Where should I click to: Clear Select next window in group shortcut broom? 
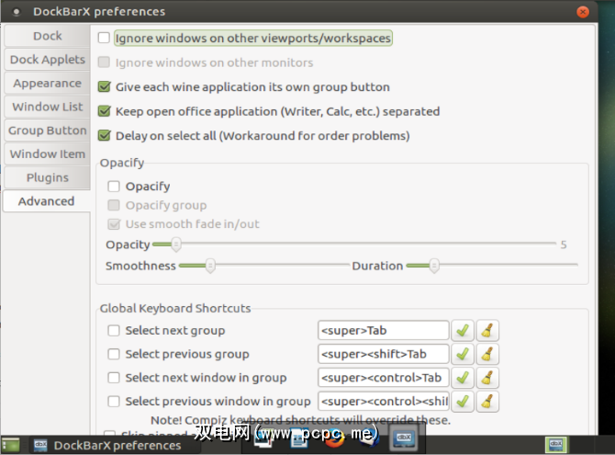487,378
